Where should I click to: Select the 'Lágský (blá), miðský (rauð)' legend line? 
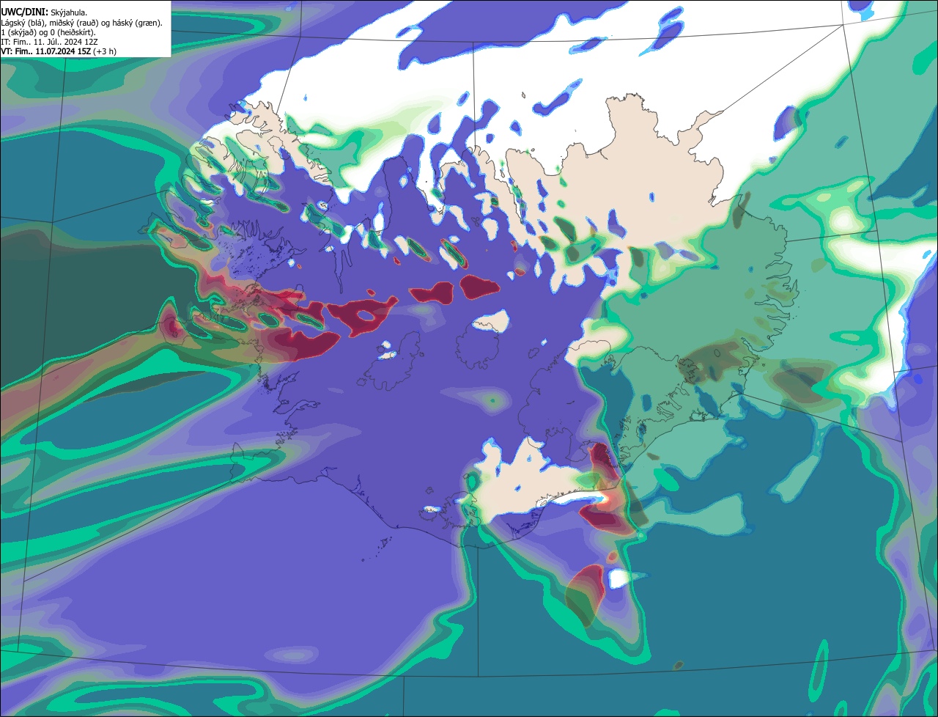(81, 23)
